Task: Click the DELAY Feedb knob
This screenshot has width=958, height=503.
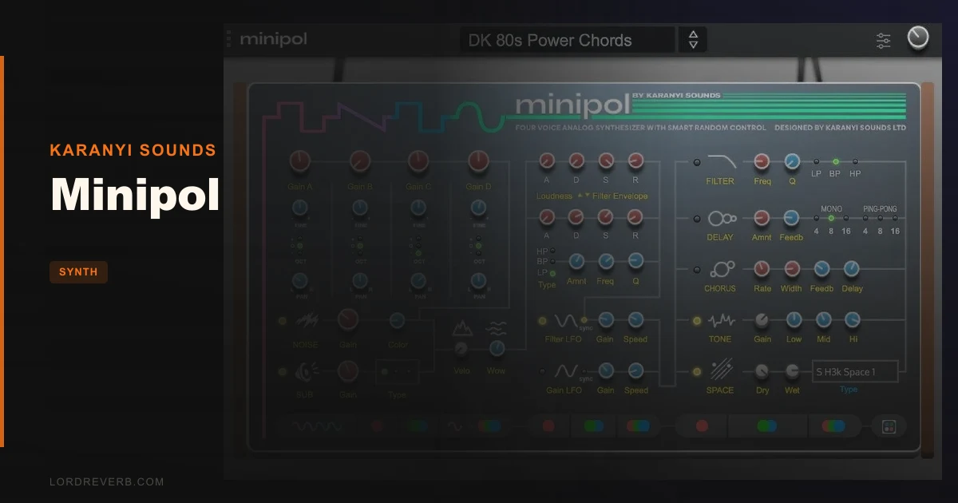Action: (791, 218)
